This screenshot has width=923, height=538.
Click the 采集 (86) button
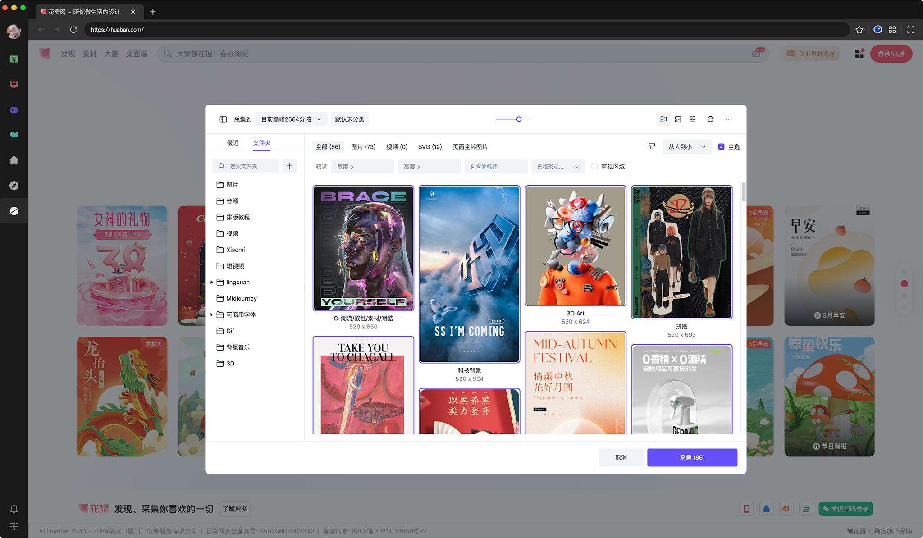click(x=692, y=457)
